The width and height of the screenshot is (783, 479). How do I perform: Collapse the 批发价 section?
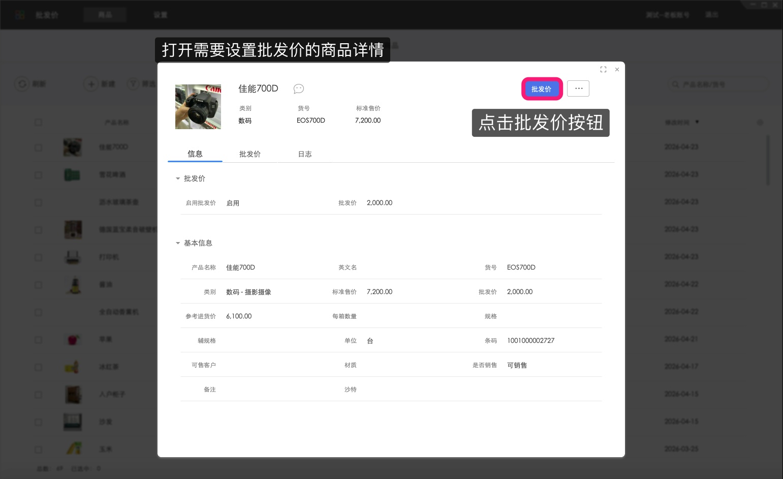tap(178, 178)
